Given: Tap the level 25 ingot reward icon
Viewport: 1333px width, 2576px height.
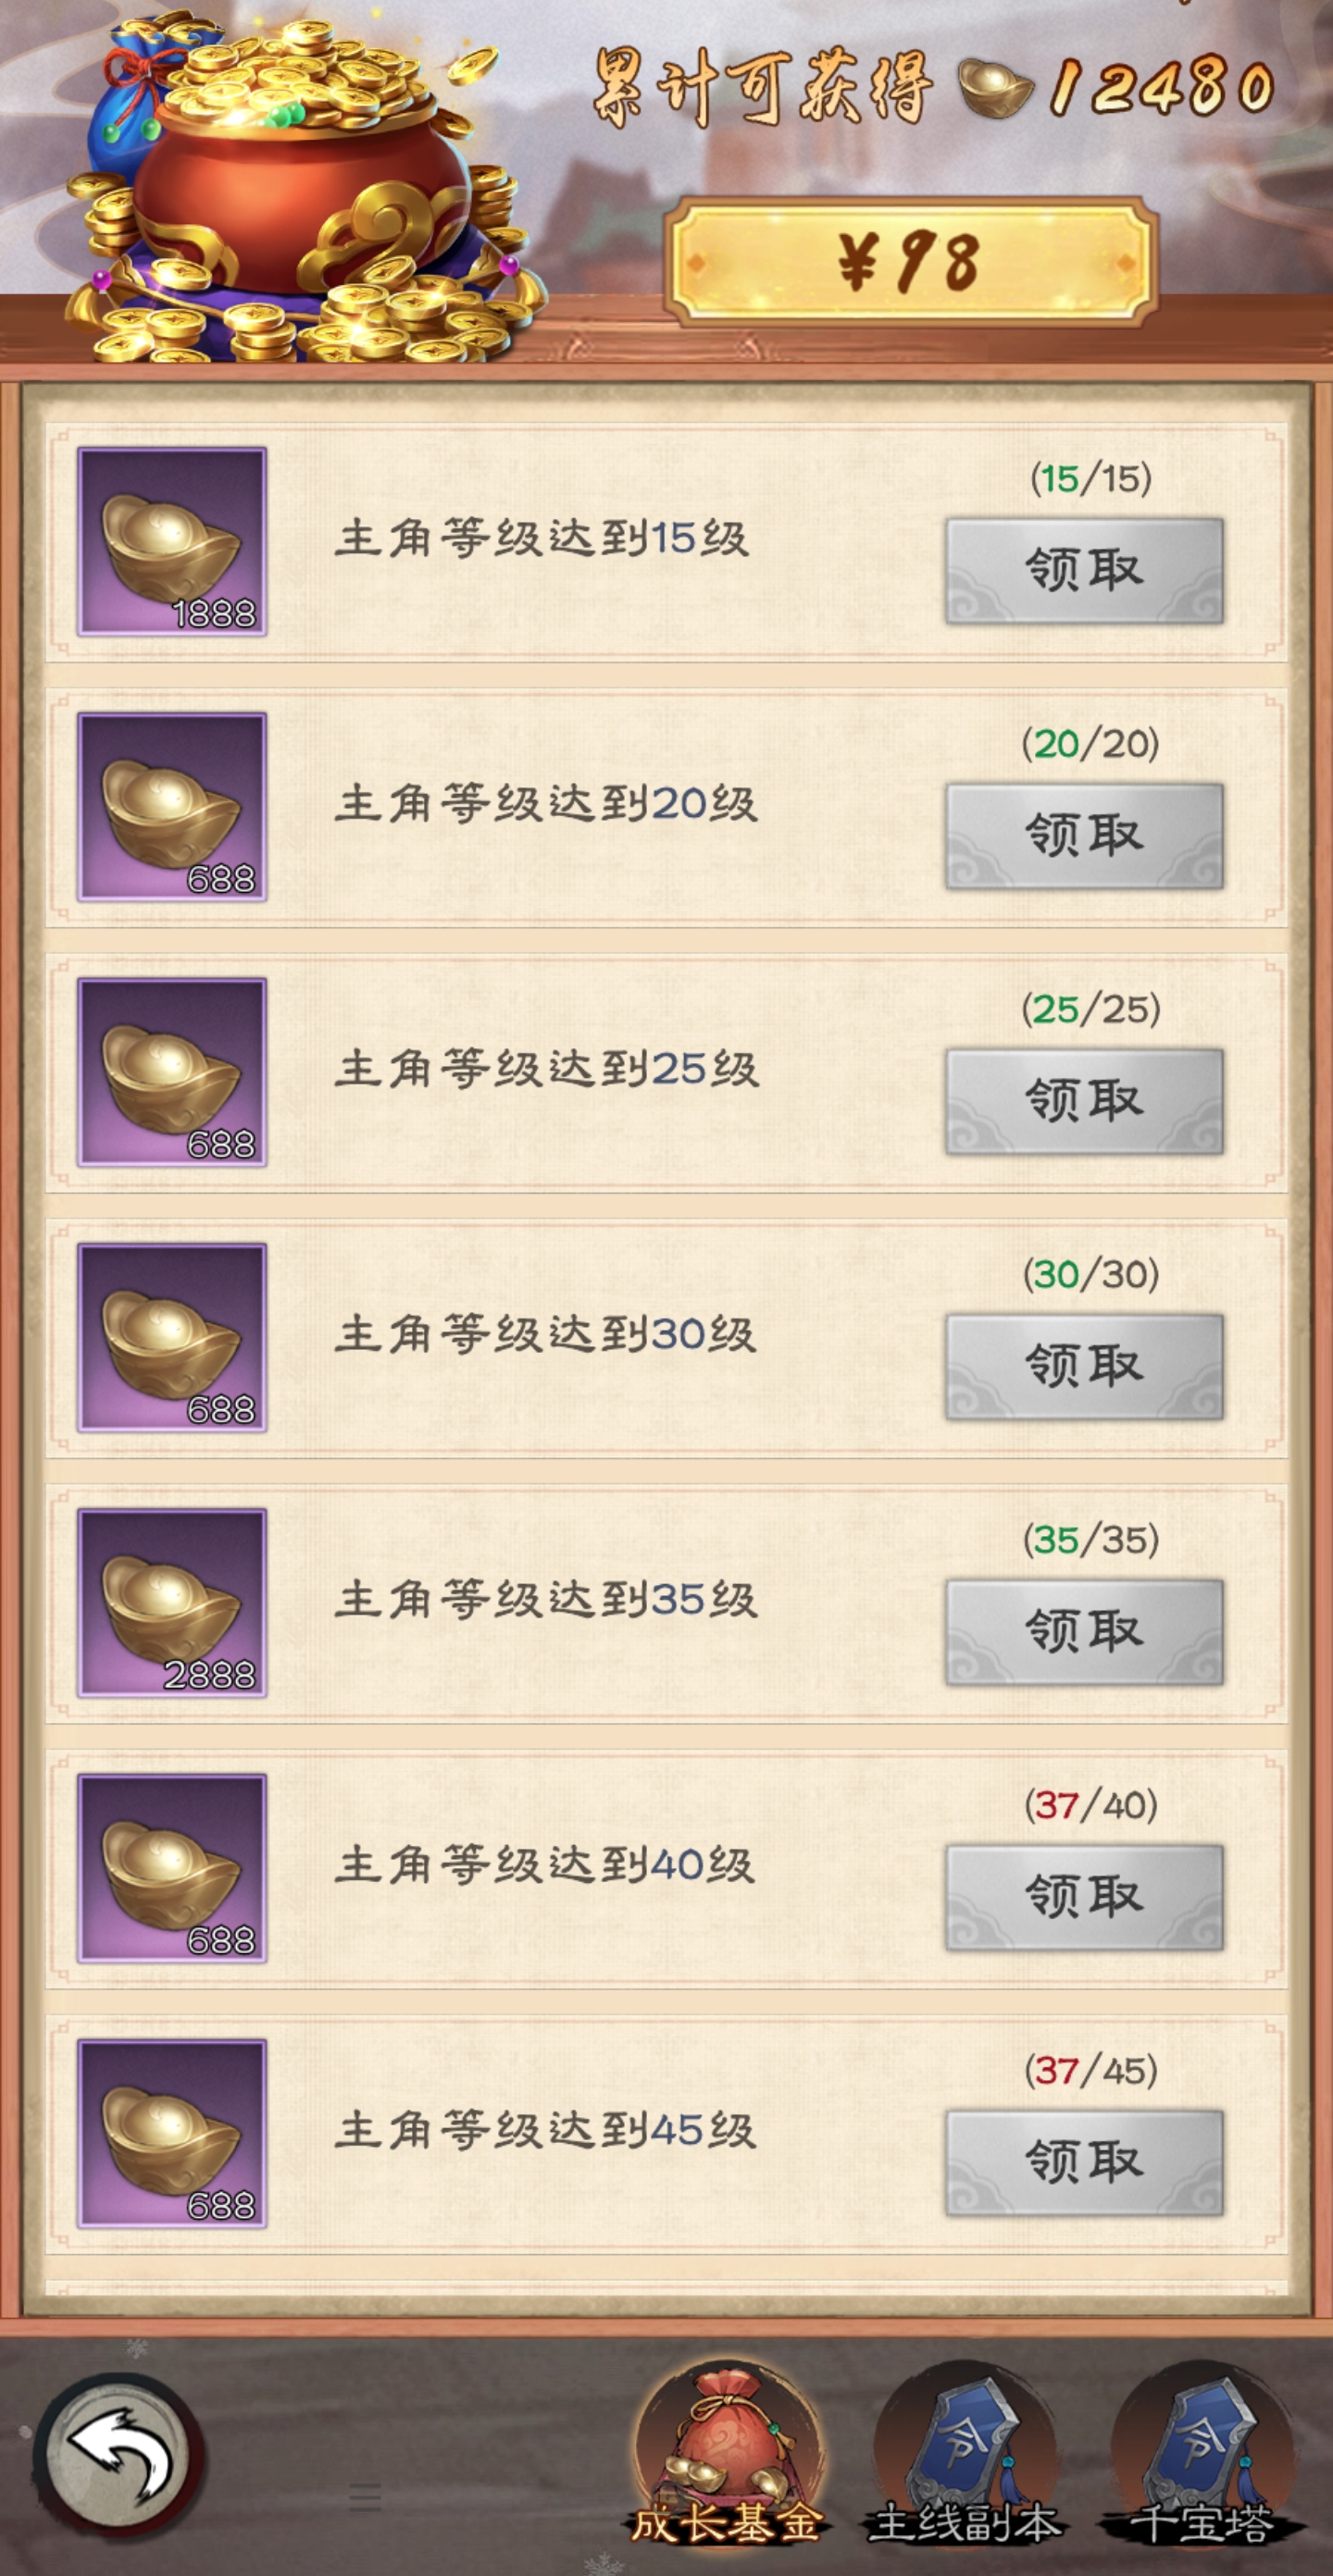Looking at the screenshot, I should tap(172, 1071).
